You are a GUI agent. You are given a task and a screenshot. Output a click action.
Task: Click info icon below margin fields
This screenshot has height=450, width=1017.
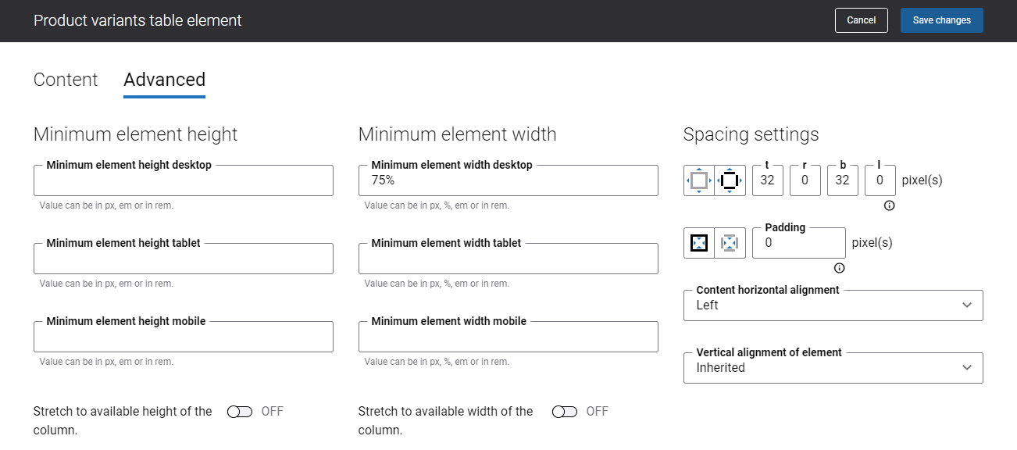pyautogui.click(x=889, y=206)
